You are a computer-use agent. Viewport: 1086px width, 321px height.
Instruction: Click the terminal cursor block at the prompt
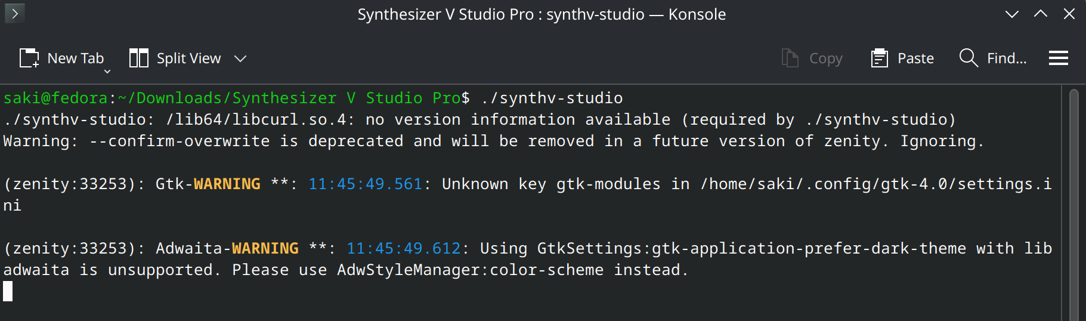(8, 291)
